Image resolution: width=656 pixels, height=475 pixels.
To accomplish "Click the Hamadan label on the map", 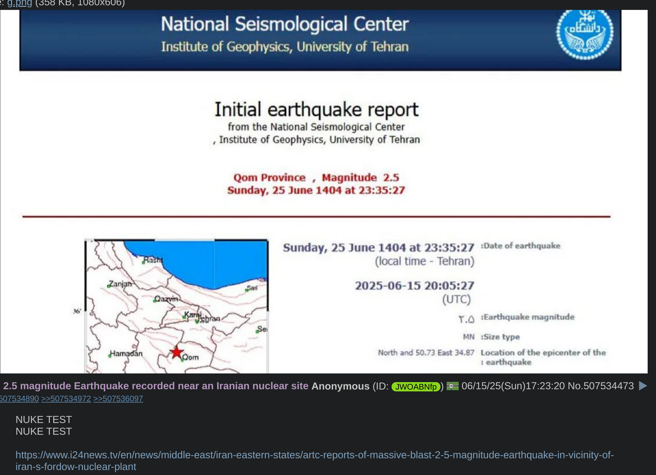I will pyautogui.click(x=126, y=353).
